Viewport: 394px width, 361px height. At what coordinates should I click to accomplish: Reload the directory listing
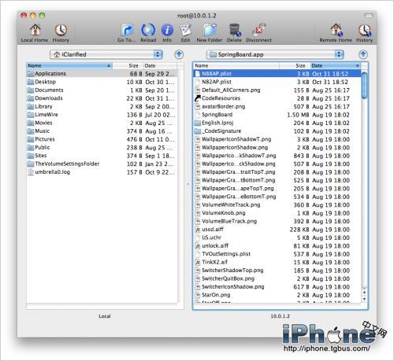(148, 33)
